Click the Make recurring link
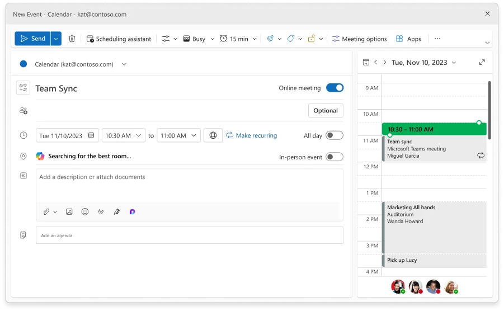Screen dimensions: 504x311 coord(251,135)
